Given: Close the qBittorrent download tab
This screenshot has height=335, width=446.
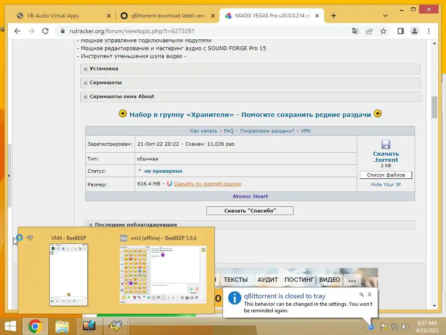Looking at the screenshot, I should point(213,16).
